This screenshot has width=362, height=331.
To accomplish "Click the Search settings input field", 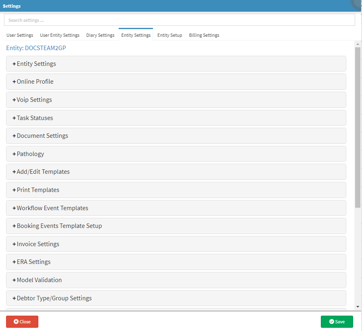I will tap(179, 20).
